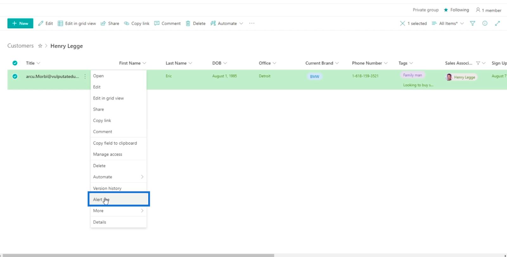Select Delete in the context menu
The image size is (507, 257).
tap(119, 166)
